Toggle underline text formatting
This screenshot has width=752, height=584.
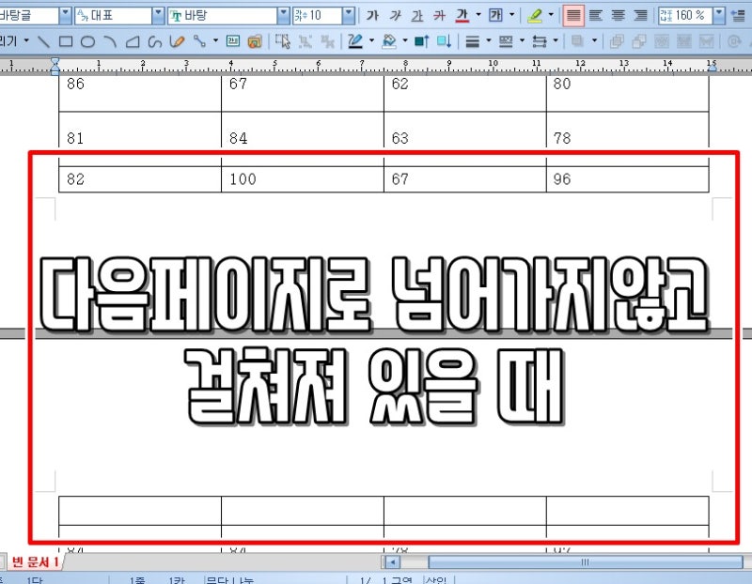pos(417,15)
